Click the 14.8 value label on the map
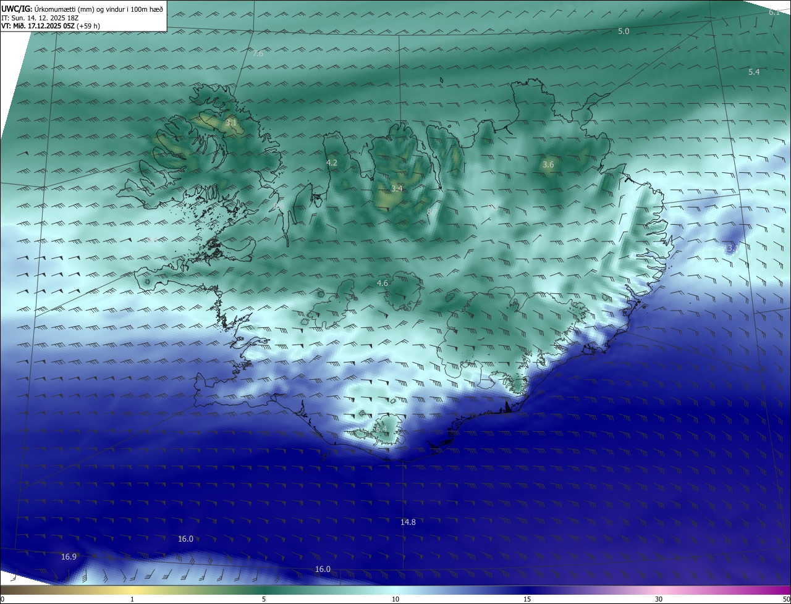This screenshot has height=604, width=791. pos(408,522)
